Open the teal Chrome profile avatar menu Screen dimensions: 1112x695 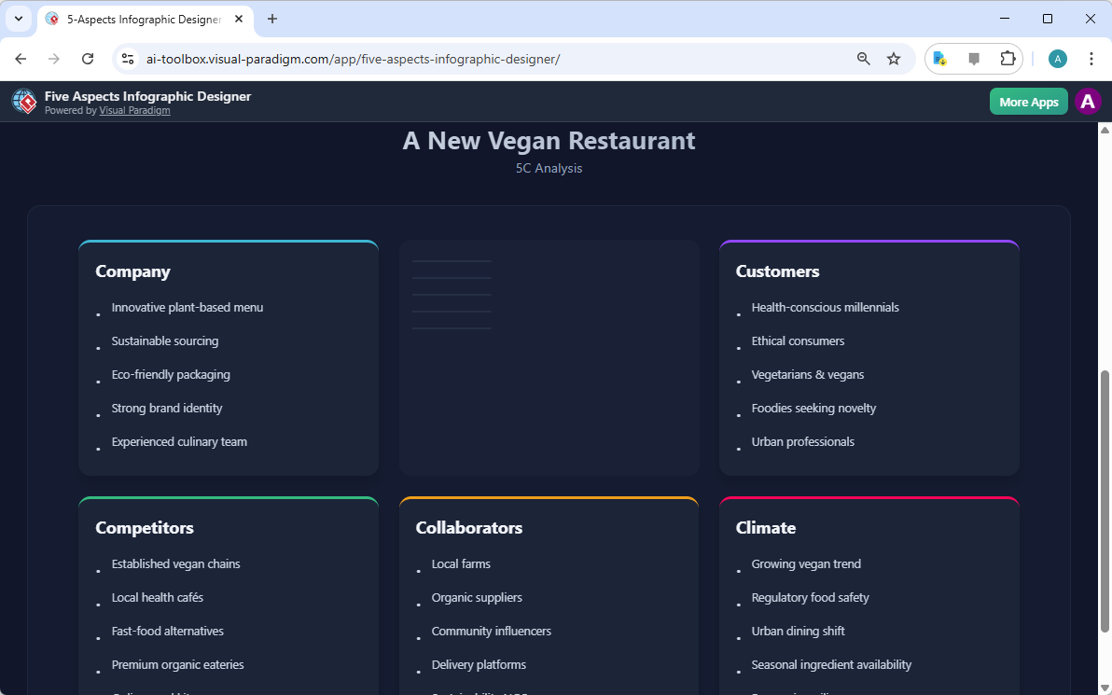pyautogui.click(x=1057, y=58)
